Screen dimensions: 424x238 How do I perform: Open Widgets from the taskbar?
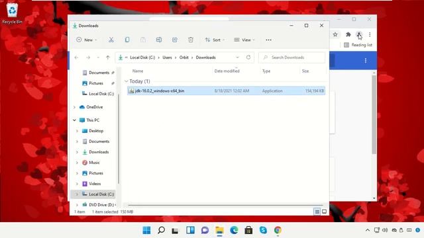(x=190, y=230)
